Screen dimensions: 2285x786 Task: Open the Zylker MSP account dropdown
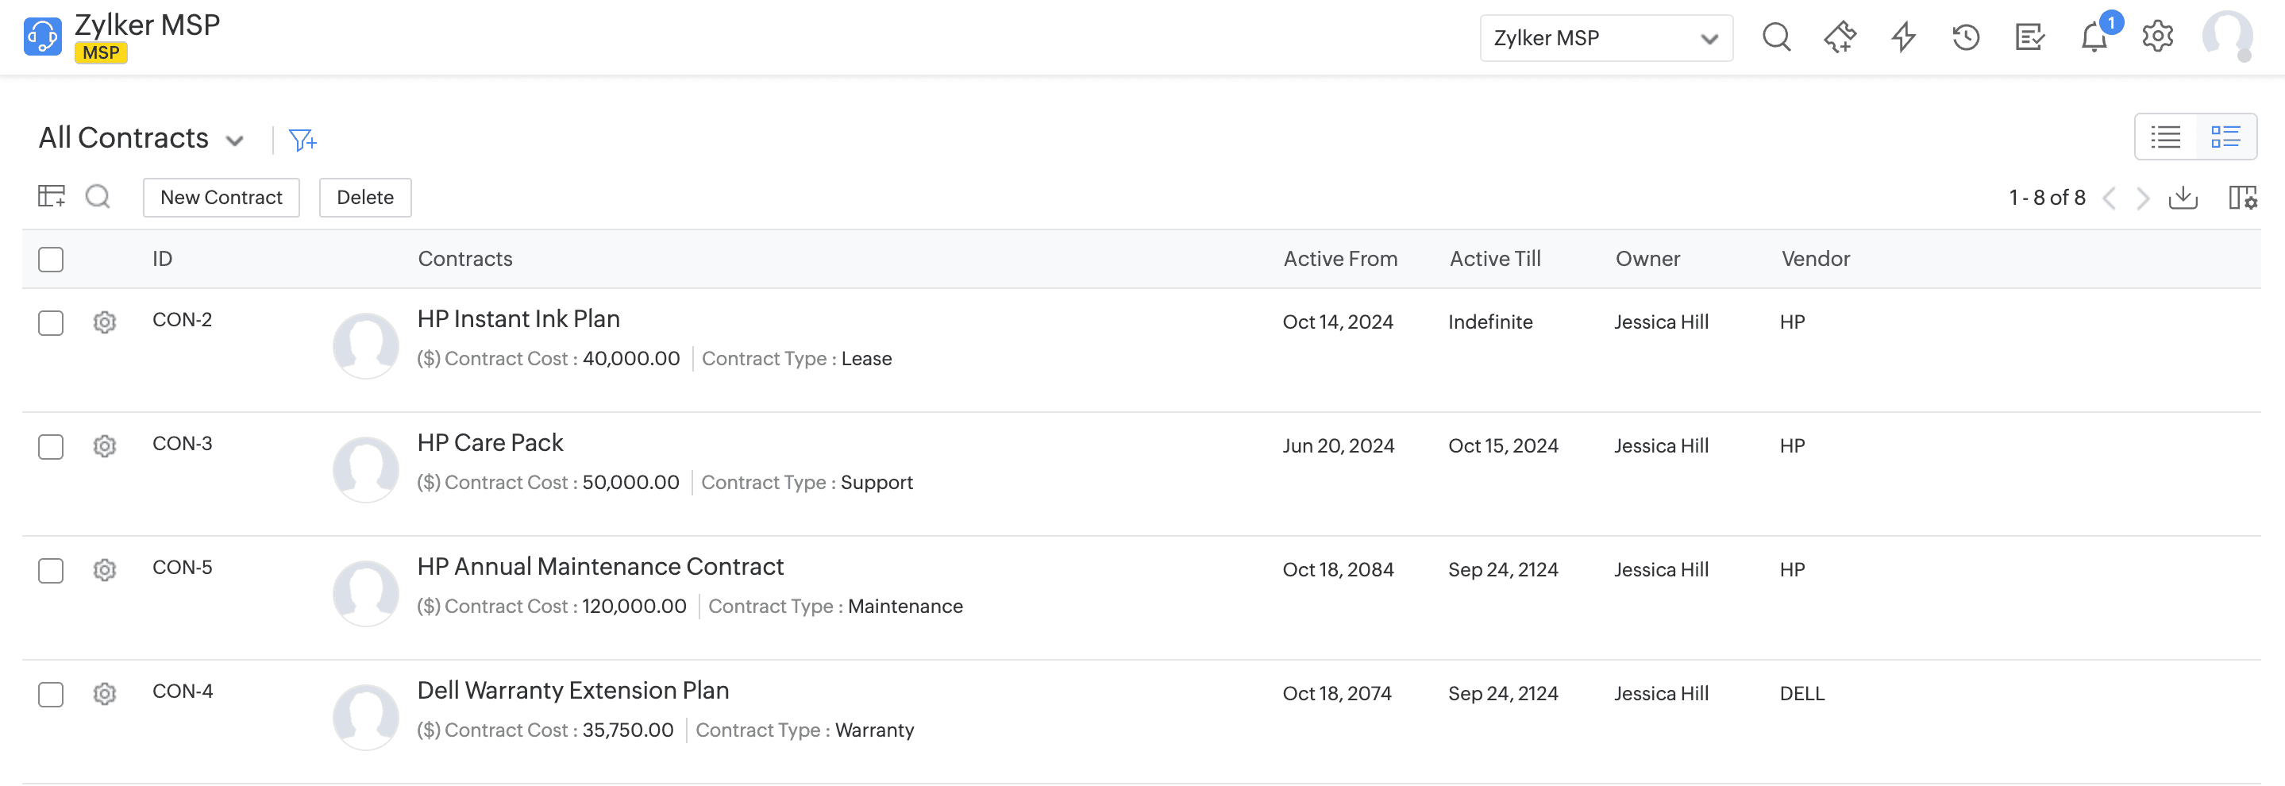(x=1605, y=38)
